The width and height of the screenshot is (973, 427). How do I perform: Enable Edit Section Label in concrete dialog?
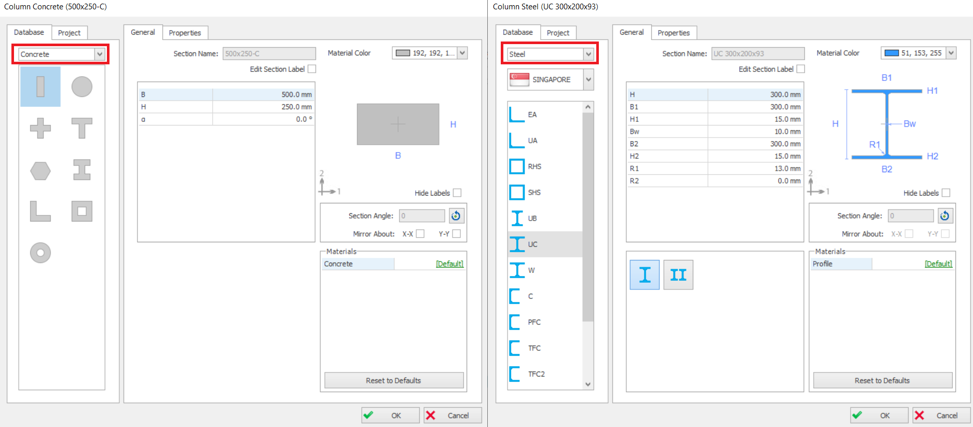(312, 69)
